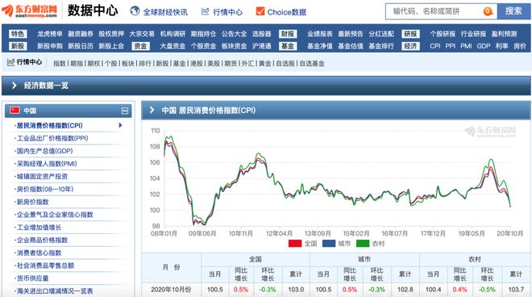Click the orange icon in search box
The image size is (532, 297).
(488, 11)
